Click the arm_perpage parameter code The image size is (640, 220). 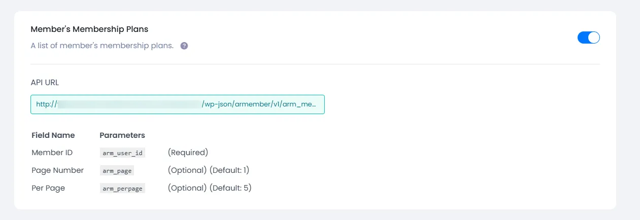[x=122, y=189]
